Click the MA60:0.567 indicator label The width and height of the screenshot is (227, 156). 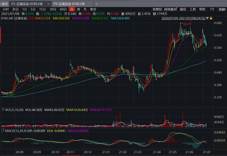point(100,19)
